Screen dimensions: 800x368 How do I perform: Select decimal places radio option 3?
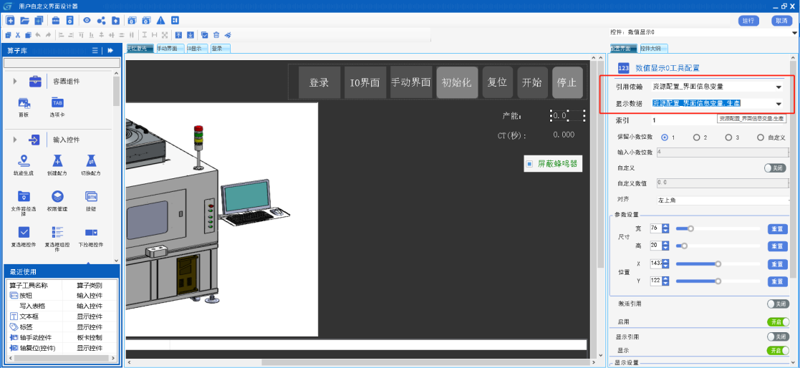[728, 137]
